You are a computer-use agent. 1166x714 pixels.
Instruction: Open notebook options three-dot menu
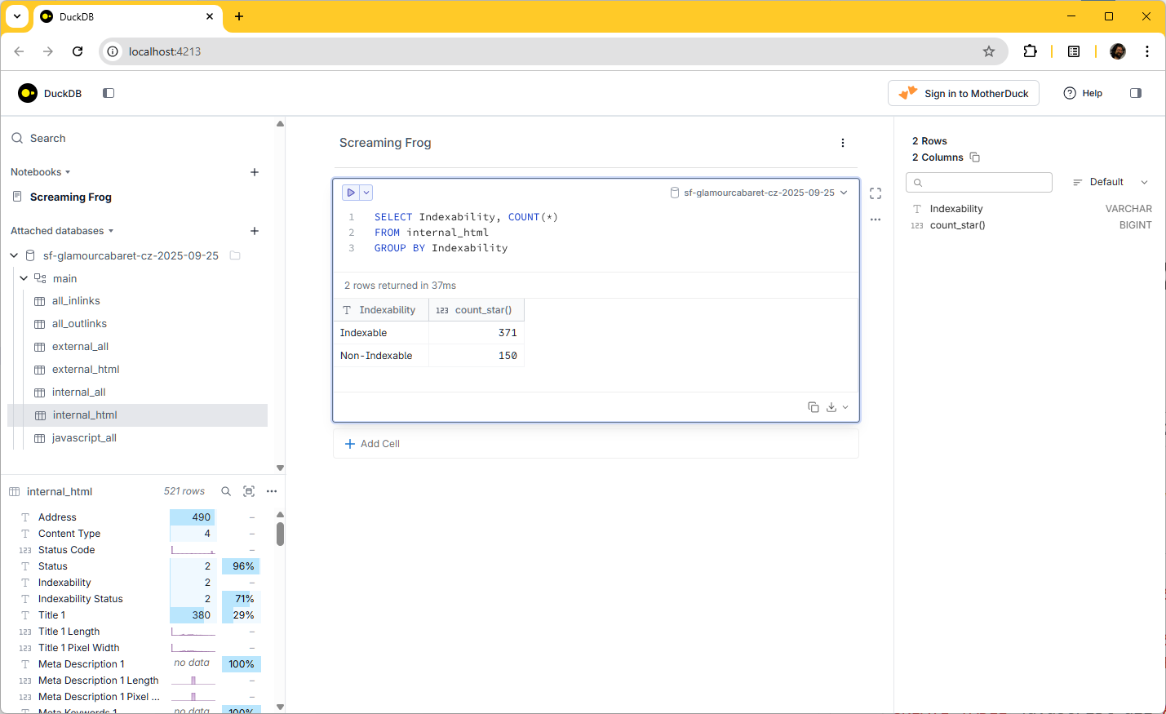pyautogui.click(x=843, y=143)
